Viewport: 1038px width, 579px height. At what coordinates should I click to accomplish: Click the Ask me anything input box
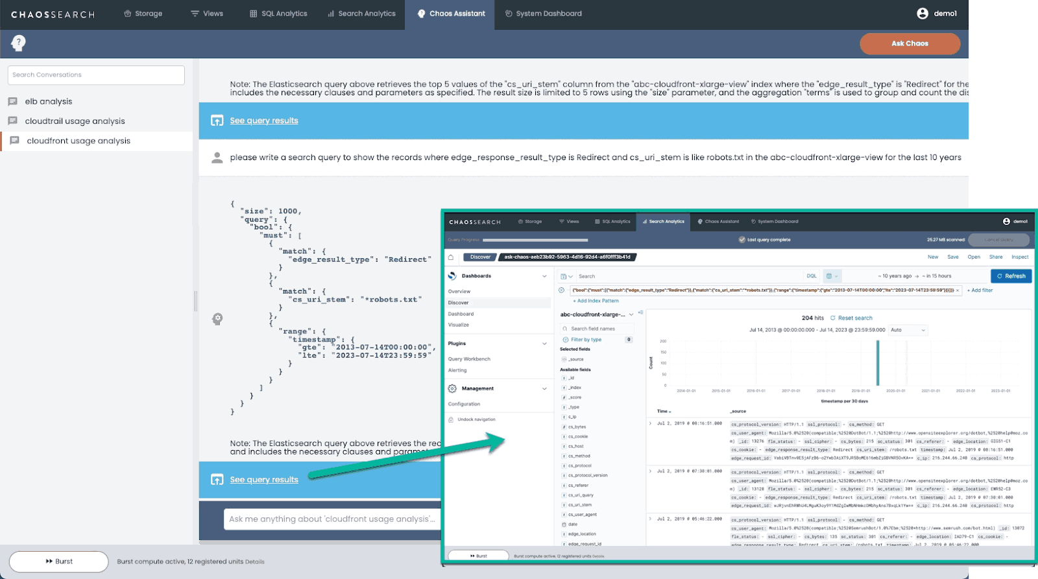333,519
